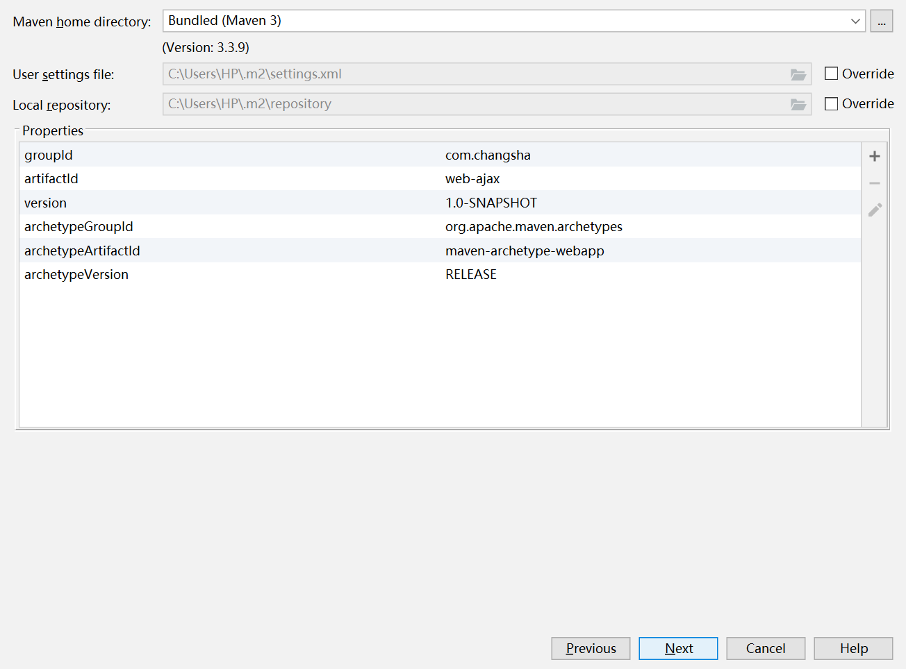Expand the Maven home directory dropdown
The width and height of the screenshot is (906, 669).
pos(855,21)
